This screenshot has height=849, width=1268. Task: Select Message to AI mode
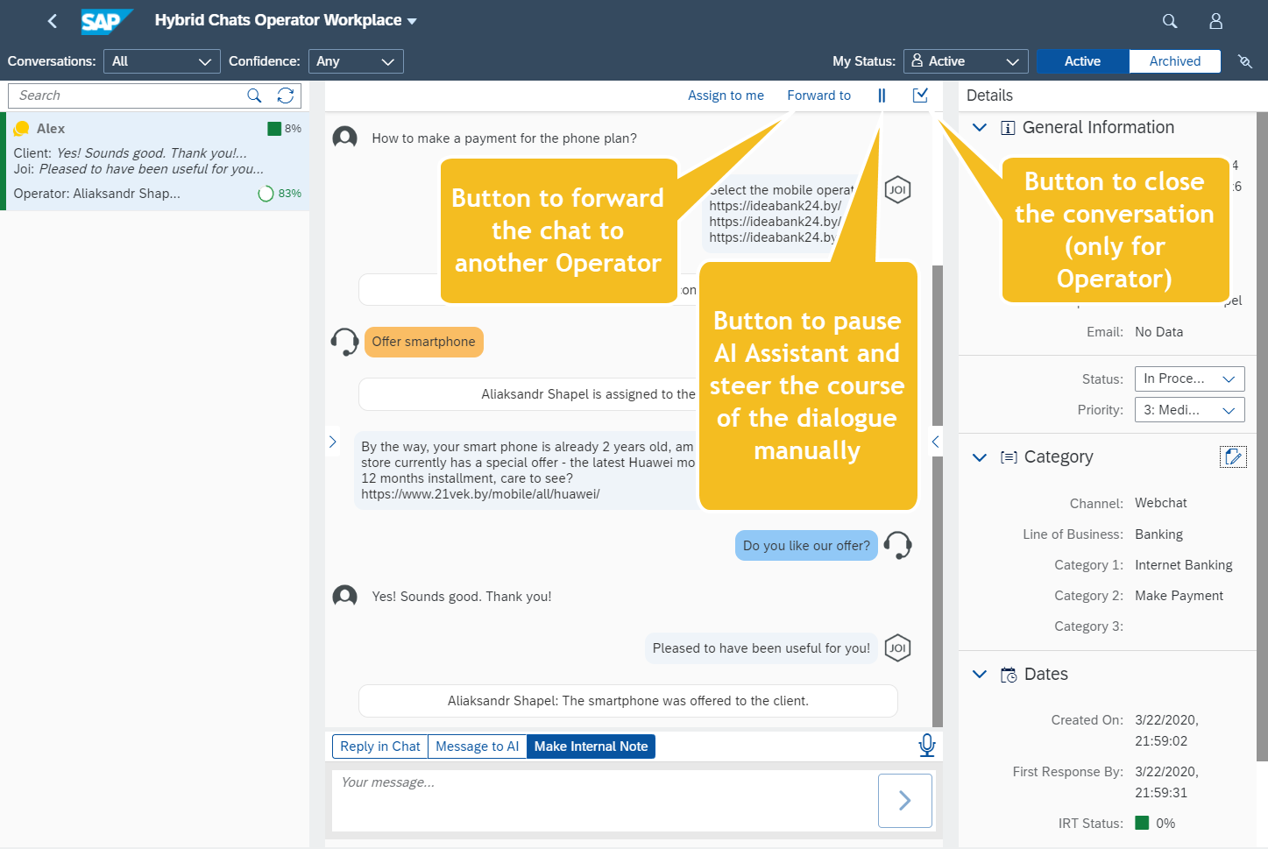pos(477,746)
